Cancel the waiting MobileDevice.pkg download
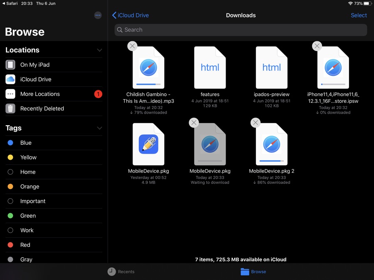 coord(194,123)
